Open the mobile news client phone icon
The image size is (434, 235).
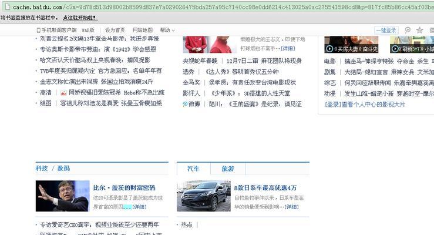click(39, 30)
